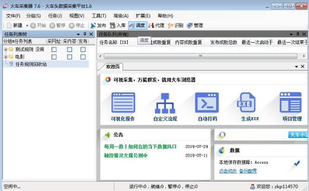Open the 扩展(E) menu
The height and width of the screenshot is (191, 309).
pyautogui.click(x=143, y=16)
